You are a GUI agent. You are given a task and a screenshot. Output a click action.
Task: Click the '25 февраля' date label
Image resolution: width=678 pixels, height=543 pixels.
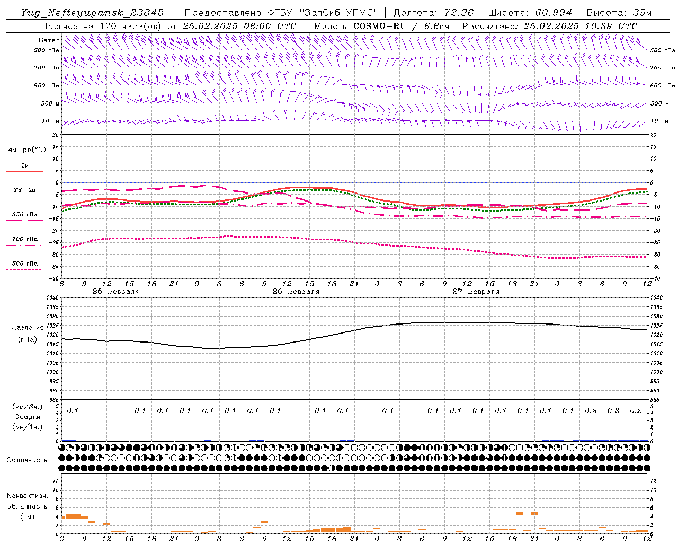[x=116, y=292]
